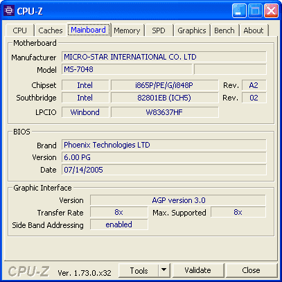Click the Max. Supported label
The height and width of the screenshot is (282, 282).
click(x=179, y=213)
